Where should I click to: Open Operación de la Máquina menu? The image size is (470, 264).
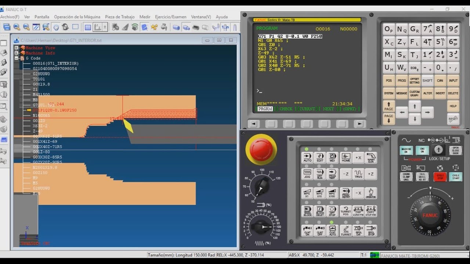click(x=77, y=17)
